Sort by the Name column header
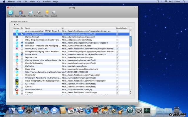188x117 pixels. (x=43, y=28)
